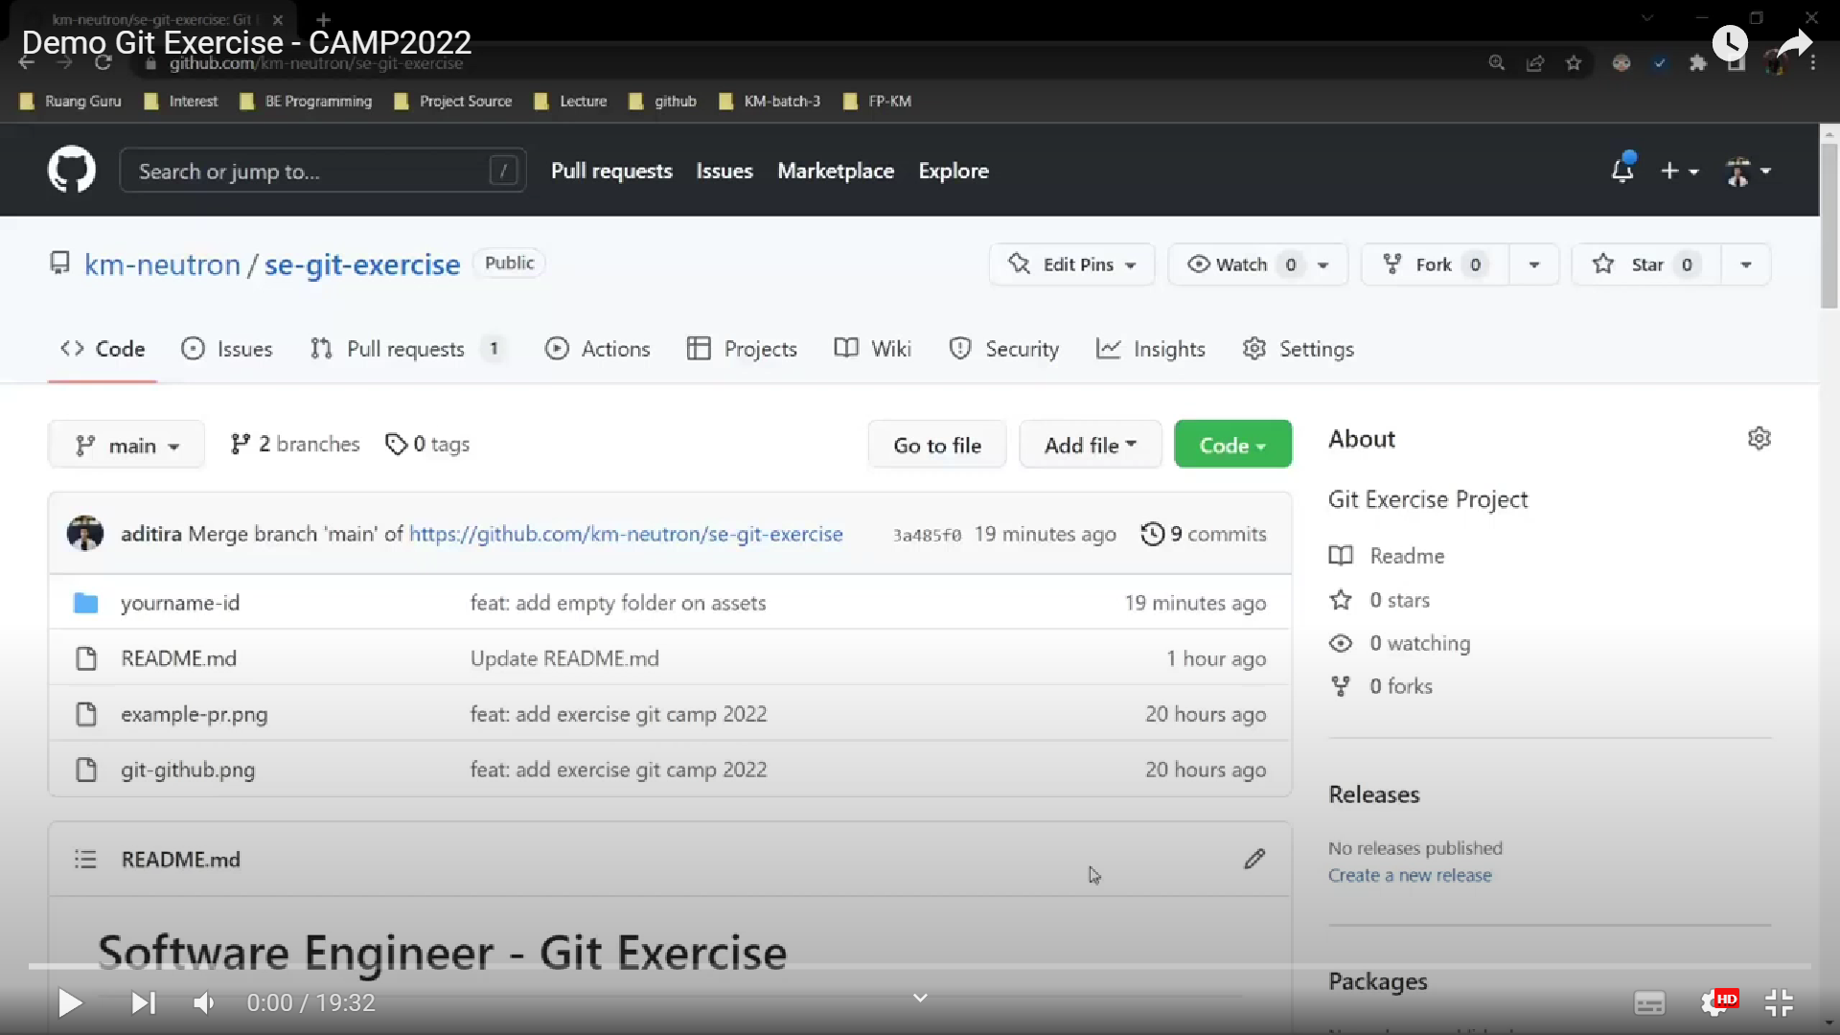
Task: Toggle video subtitles captions
Action: click(1649, 1002)
